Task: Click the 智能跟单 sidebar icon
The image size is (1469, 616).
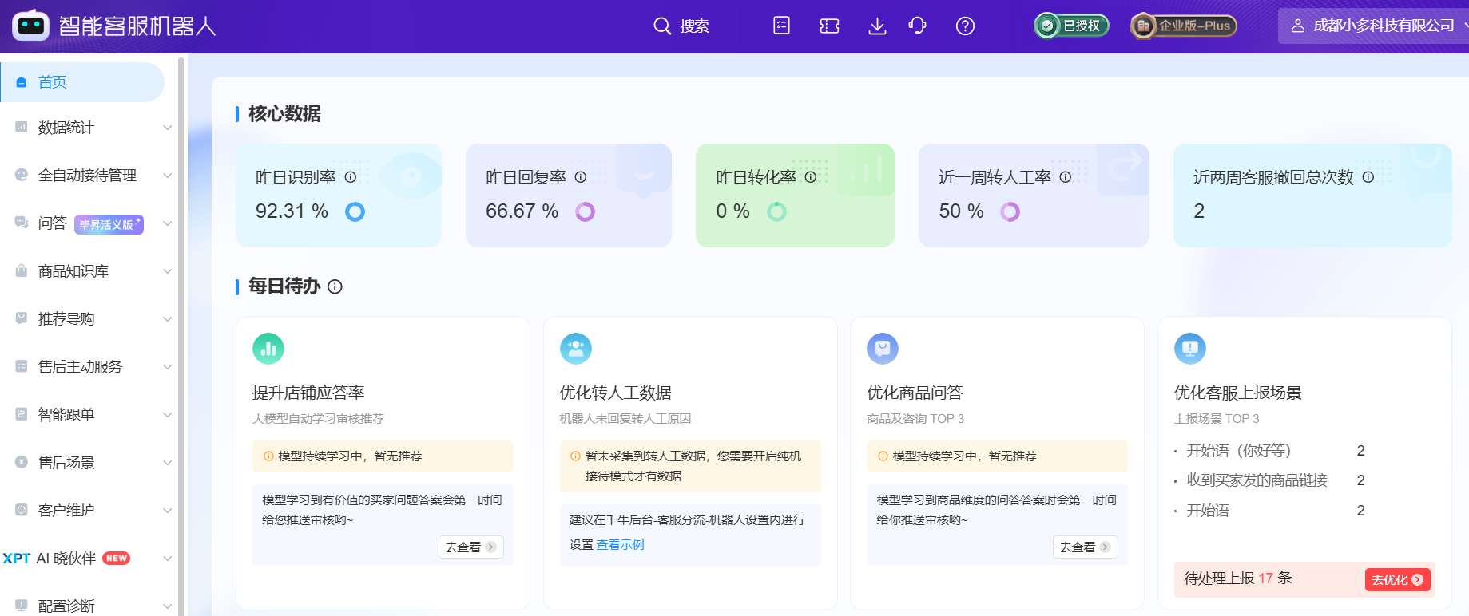Action: (x=22, y=414)
